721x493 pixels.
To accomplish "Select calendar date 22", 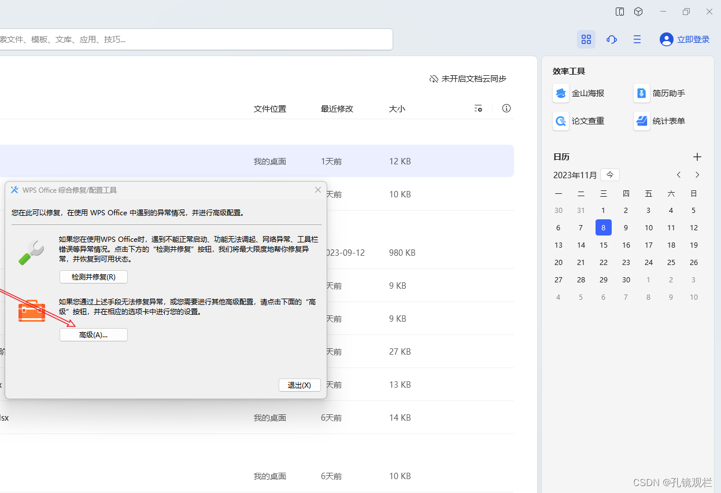I will click(604, 263).
